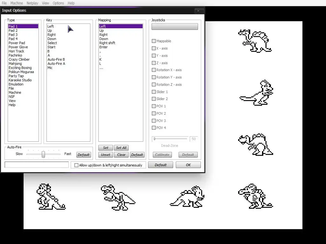
Task: Click the empty status text field
Action: click(37, 165)
